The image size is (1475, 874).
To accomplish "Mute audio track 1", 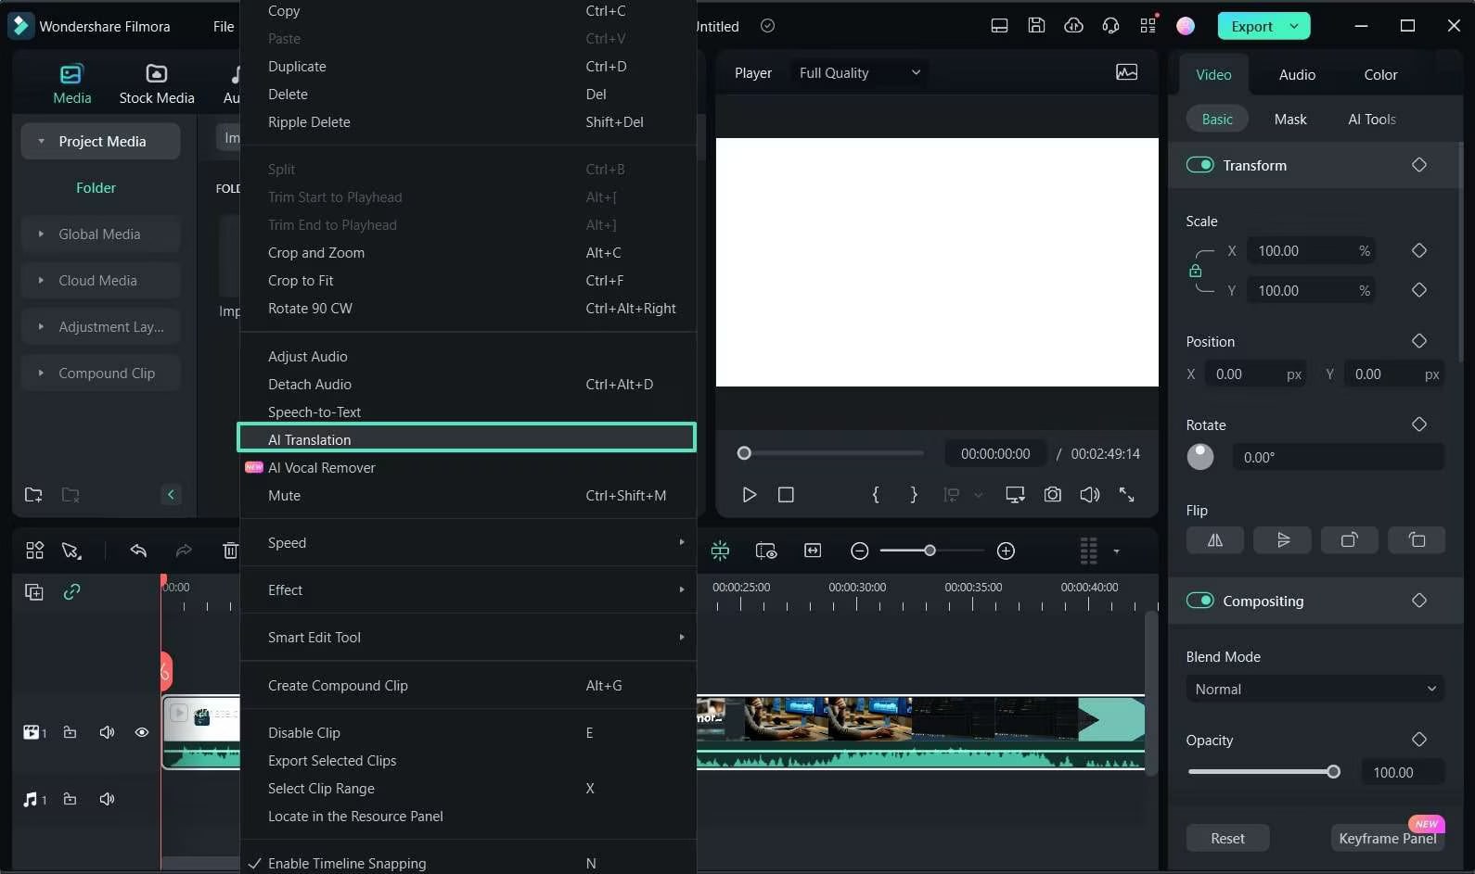I will pyautogui.click(x=108, y=799).
